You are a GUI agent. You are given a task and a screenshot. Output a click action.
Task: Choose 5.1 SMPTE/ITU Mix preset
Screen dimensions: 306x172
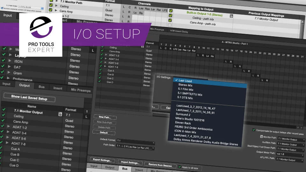tap(190, 94)
